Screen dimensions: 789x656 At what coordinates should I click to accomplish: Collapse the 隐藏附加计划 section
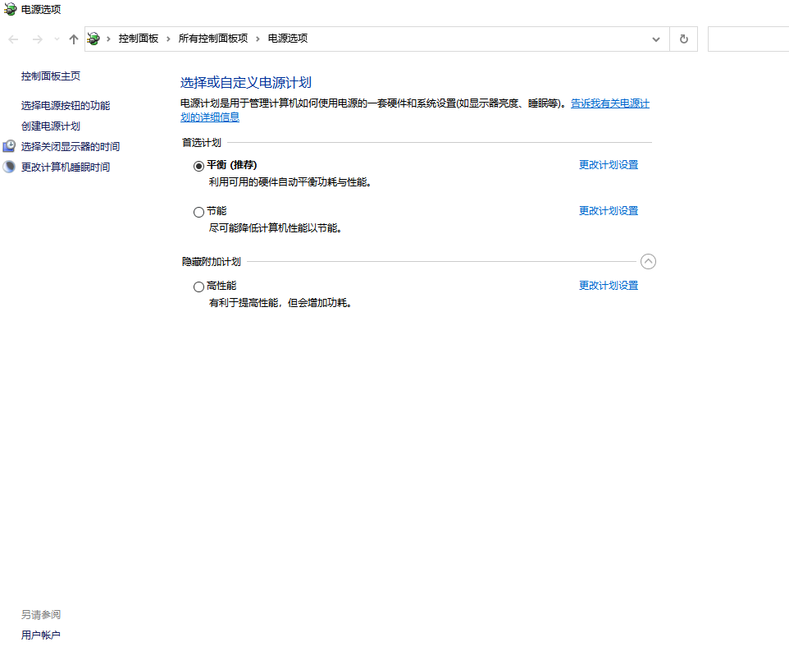[648, 262]
